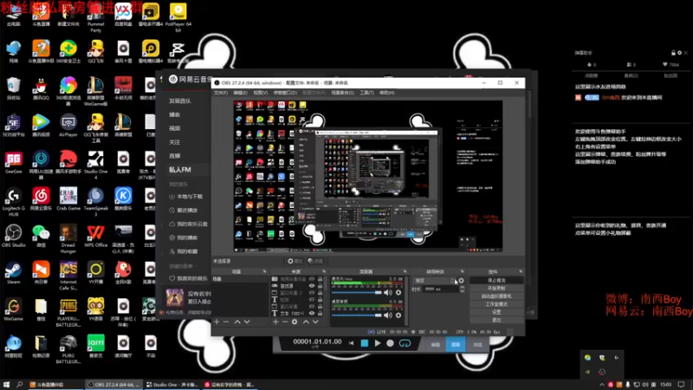Image resolution: width=693 pixels, height=390 pixels.
Task: Click Start Virtual Camera button in OBS
Action: click(x=496, y=296)
